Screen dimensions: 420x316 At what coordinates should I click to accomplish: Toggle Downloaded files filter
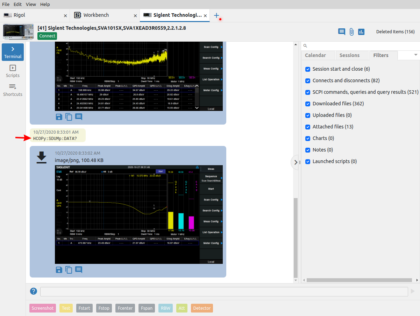tap(308, 104)
